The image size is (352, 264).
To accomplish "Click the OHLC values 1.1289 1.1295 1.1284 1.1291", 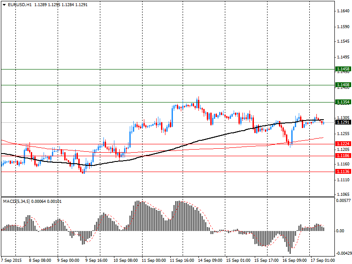I will click(x=61, y=5).
